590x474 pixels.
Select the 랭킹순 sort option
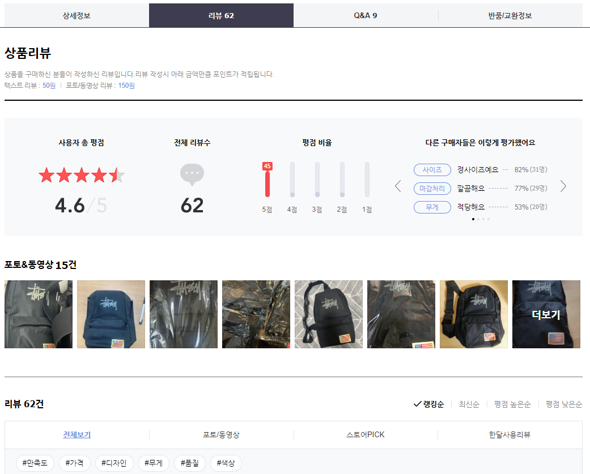(428, 404)
